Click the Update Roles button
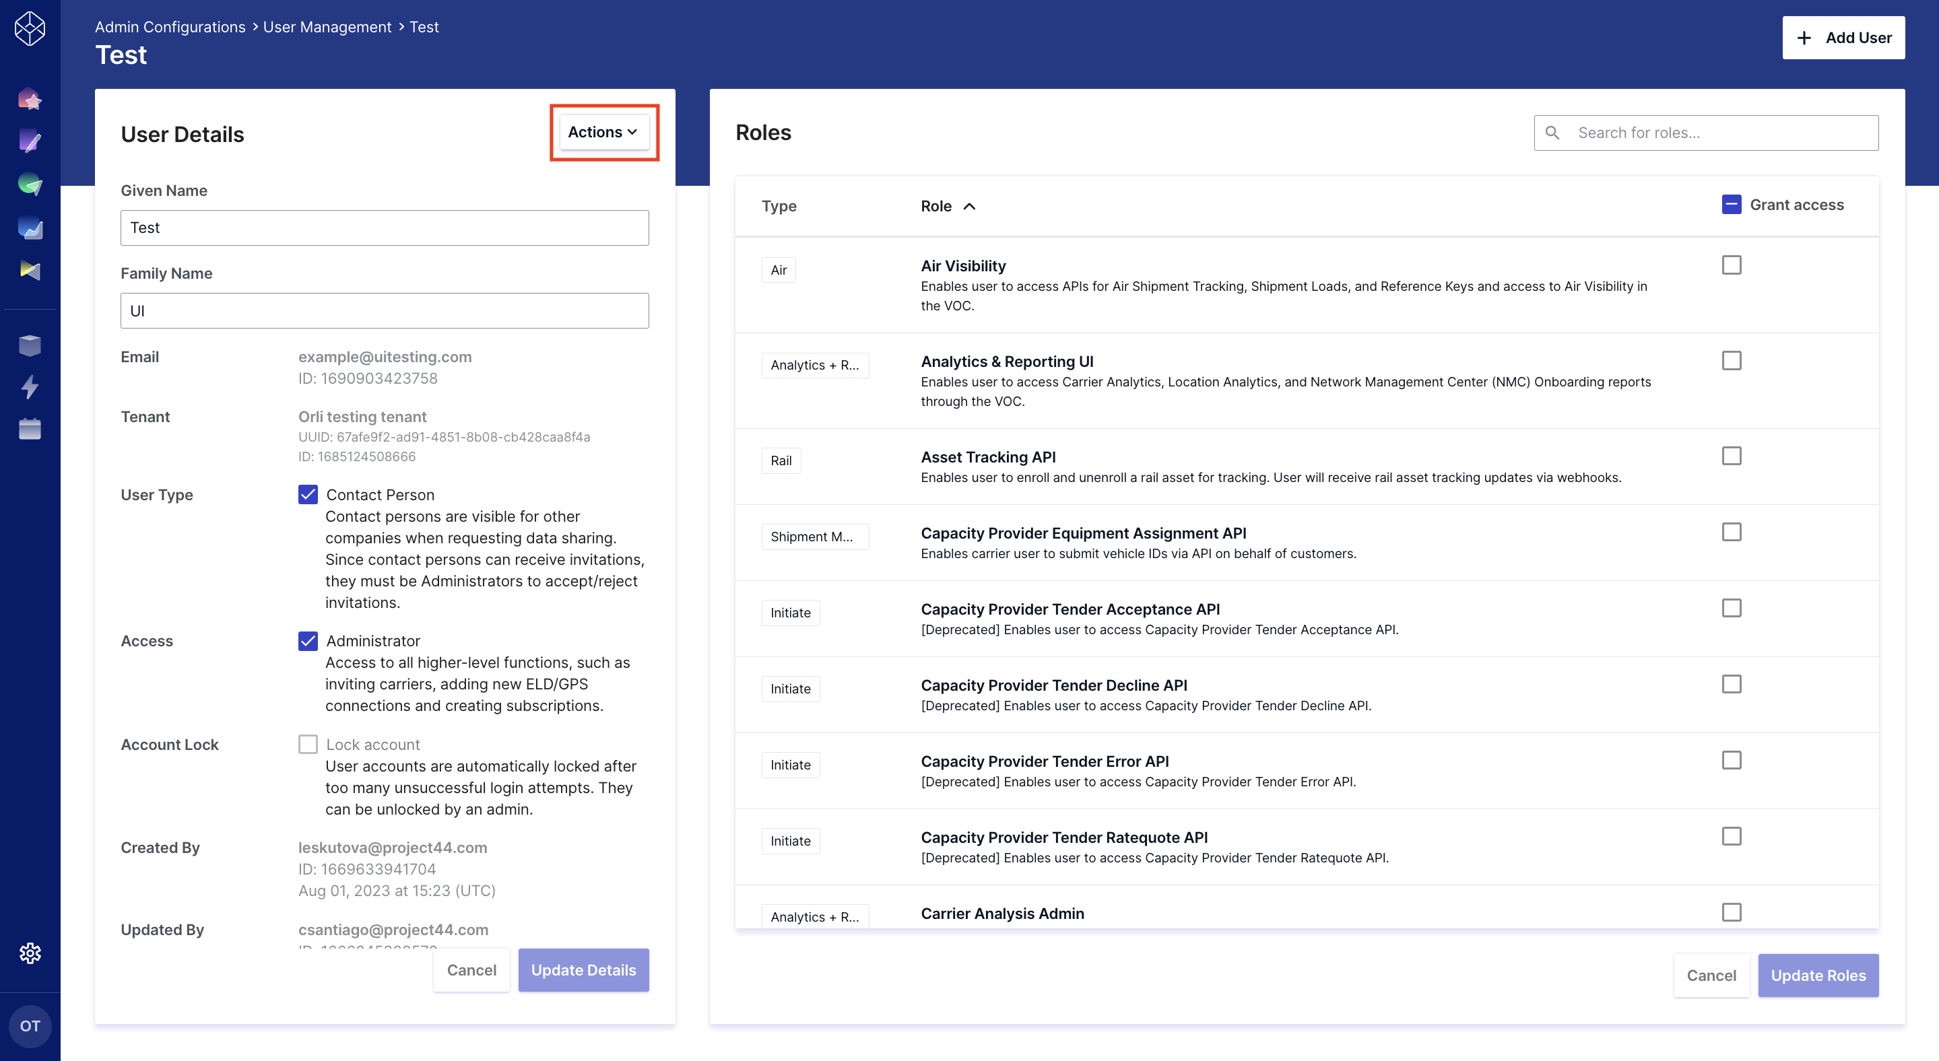 [x=1818, y=976]
